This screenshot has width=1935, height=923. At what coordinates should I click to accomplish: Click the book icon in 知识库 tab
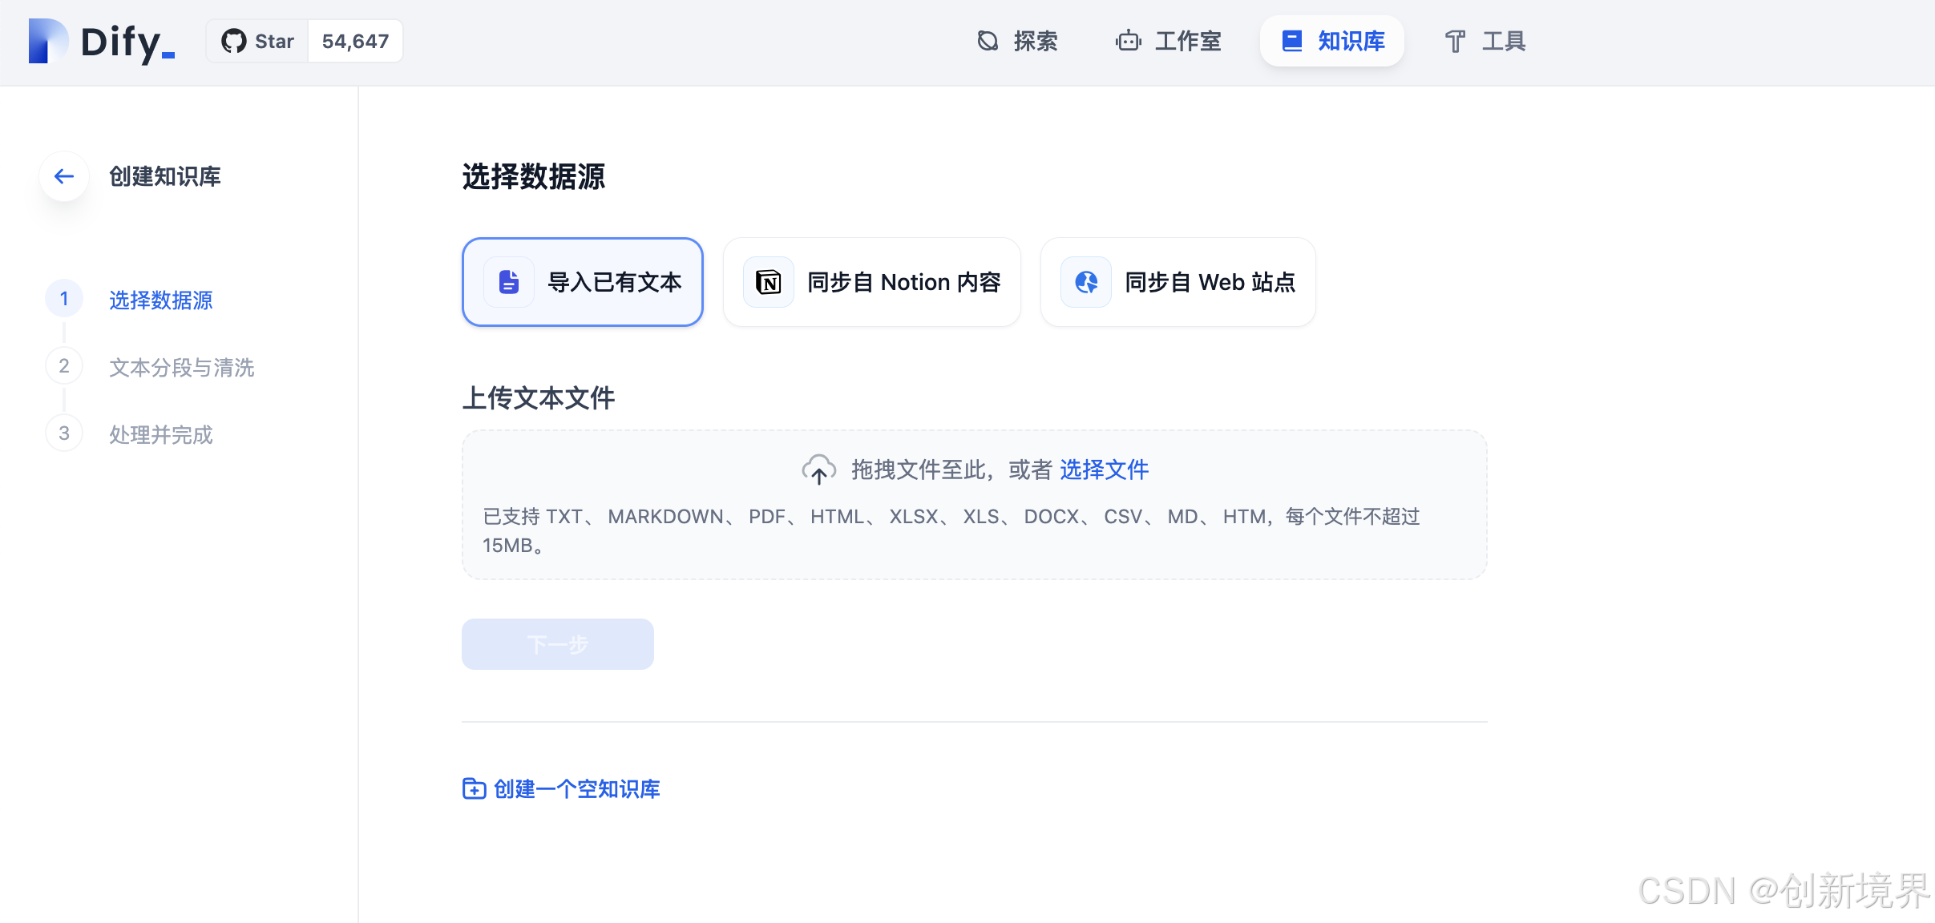pos(1291,40)
